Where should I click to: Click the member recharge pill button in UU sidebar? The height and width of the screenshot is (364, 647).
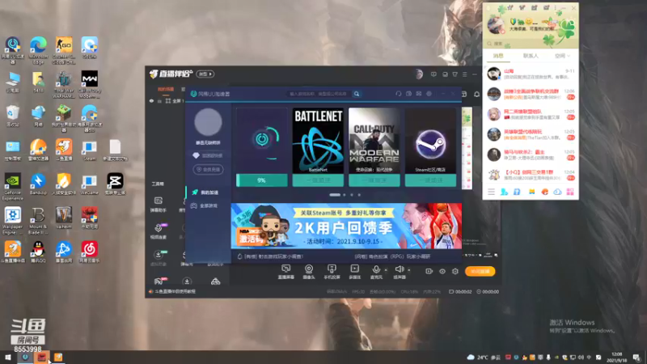[208, 169]
